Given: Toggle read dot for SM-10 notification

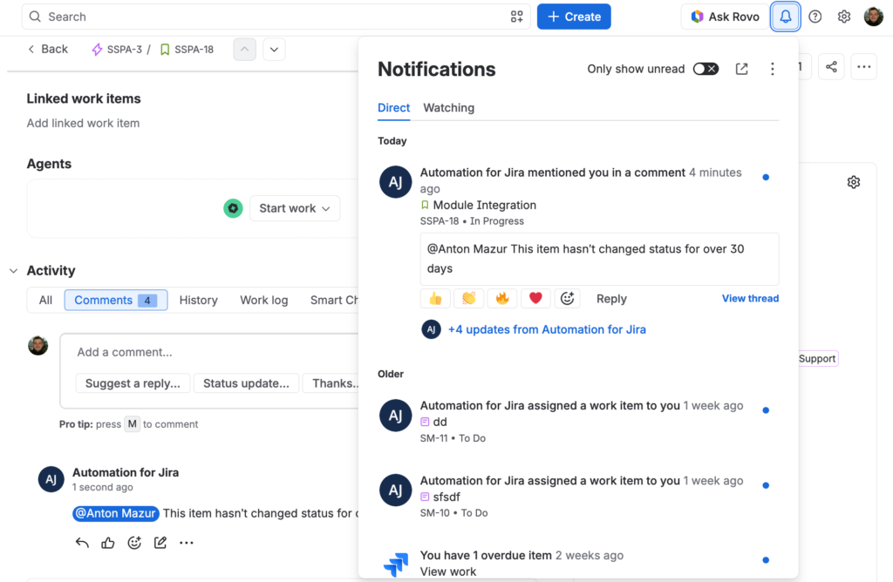Looking at the screenshot, I should tap(766, 485).
